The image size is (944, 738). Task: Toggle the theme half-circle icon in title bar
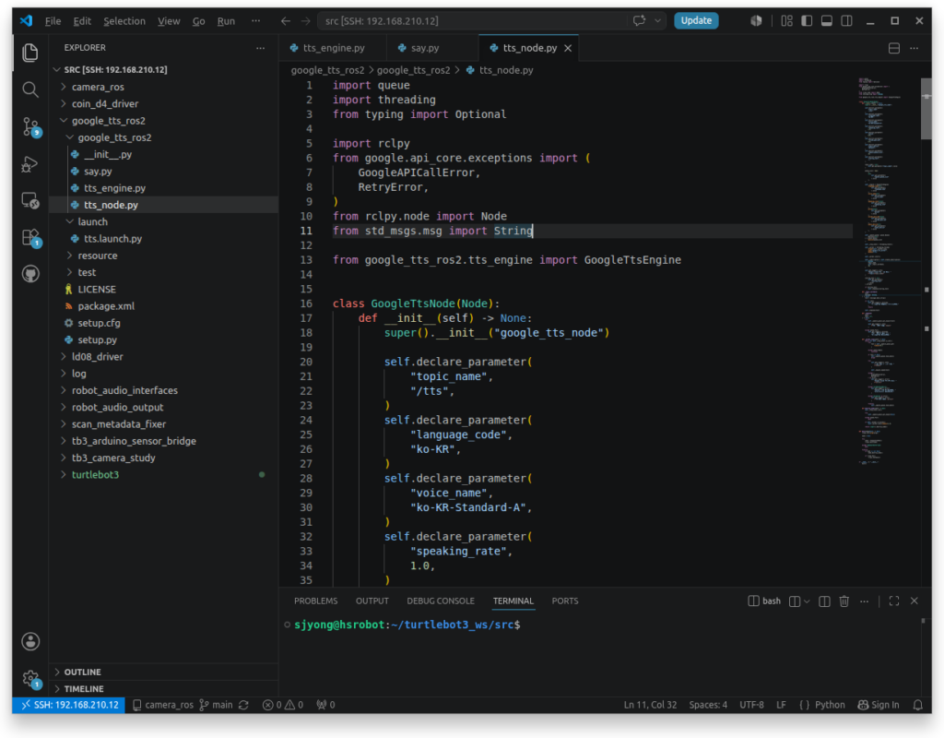pos(756,20)
